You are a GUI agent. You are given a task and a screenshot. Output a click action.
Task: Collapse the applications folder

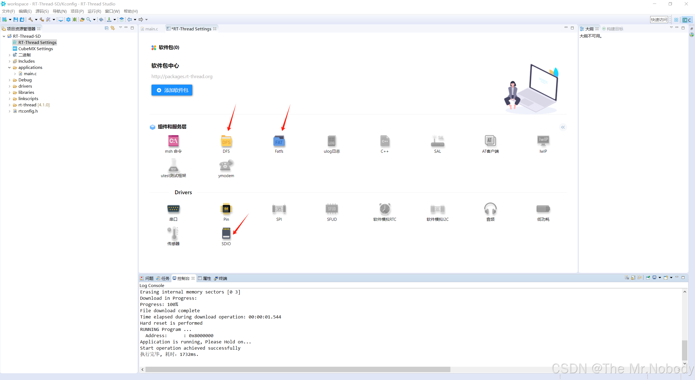tap(10, 68)
